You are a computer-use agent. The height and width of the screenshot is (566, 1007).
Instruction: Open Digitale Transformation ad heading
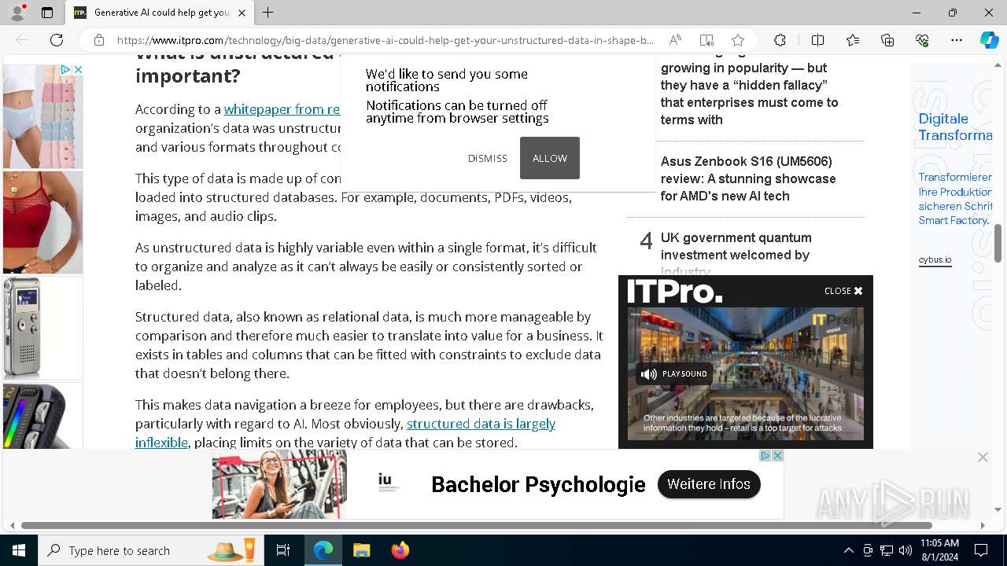[x=955, y=127]
